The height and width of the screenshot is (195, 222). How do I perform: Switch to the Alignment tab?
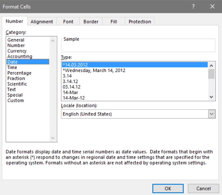42,22
